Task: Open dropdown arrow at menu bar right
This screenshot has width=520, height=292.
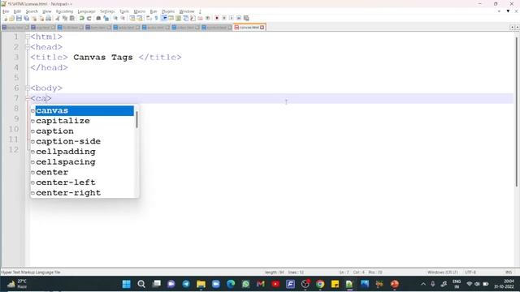Action: pyautogui.click(x=508, y=11)
